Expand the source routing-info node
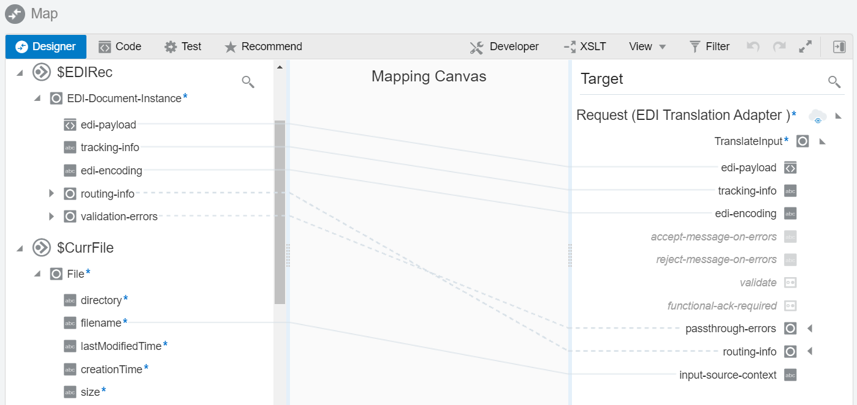 pyautogui.click(x=51, y=193)
